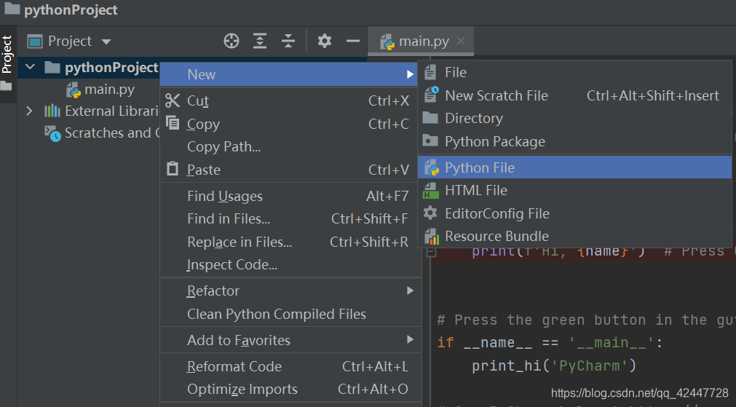Choose Optimize Imports menu item
Viewport: 736px width, 407px height.
pyautogui.click(x=289, y=389)
